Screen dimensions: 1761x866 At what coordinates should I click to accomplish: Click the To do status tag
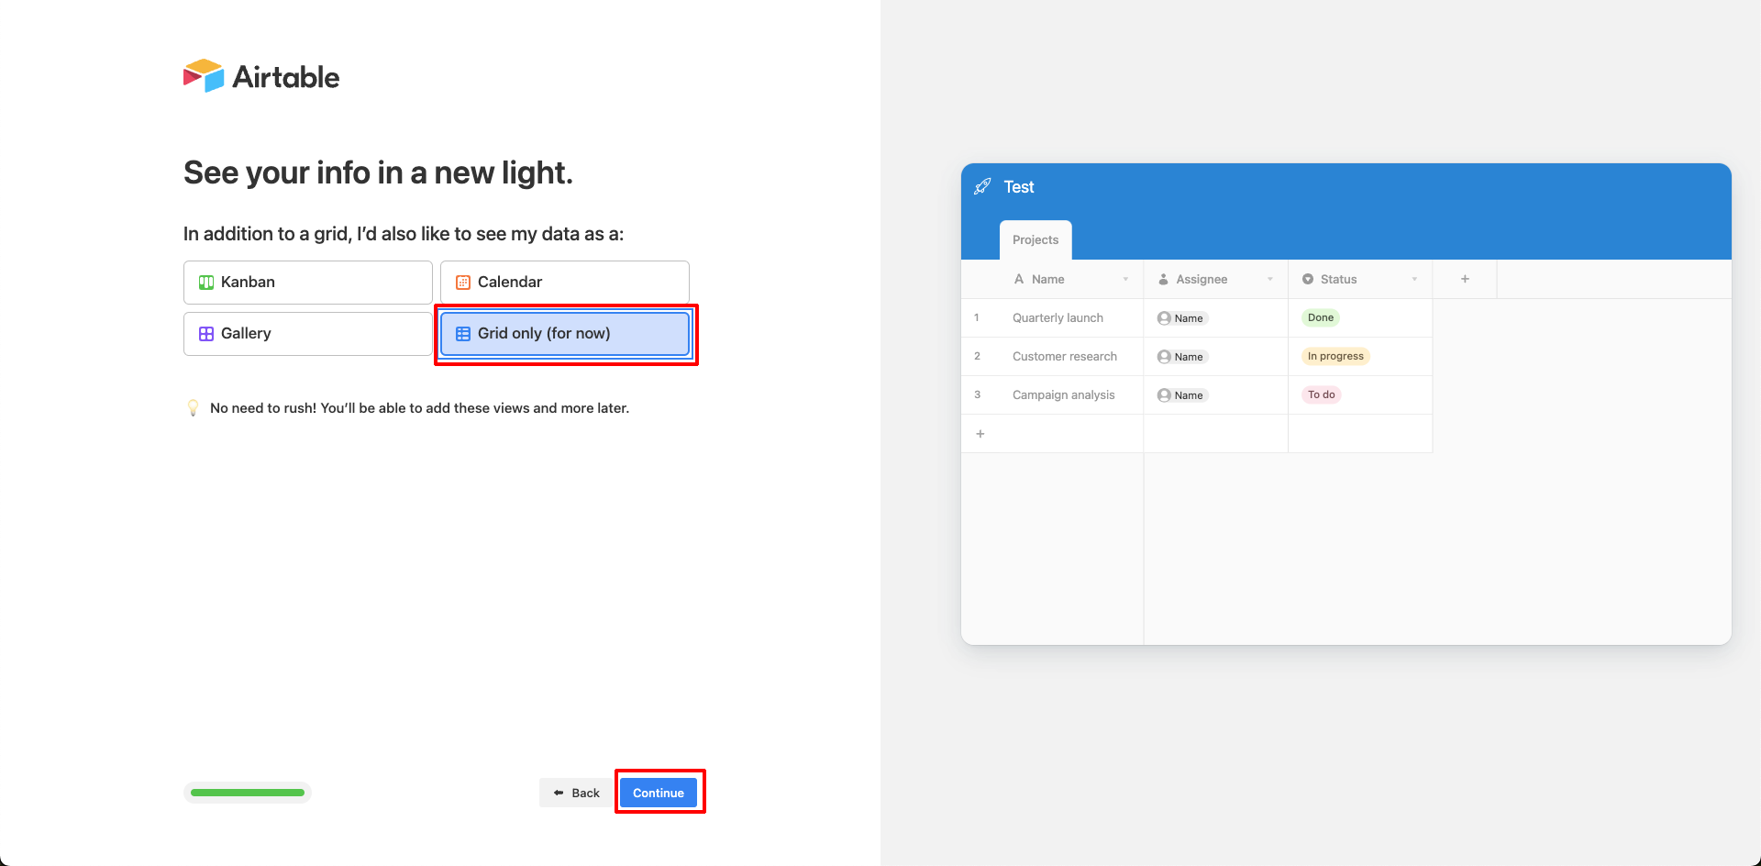coord(1321,394)
